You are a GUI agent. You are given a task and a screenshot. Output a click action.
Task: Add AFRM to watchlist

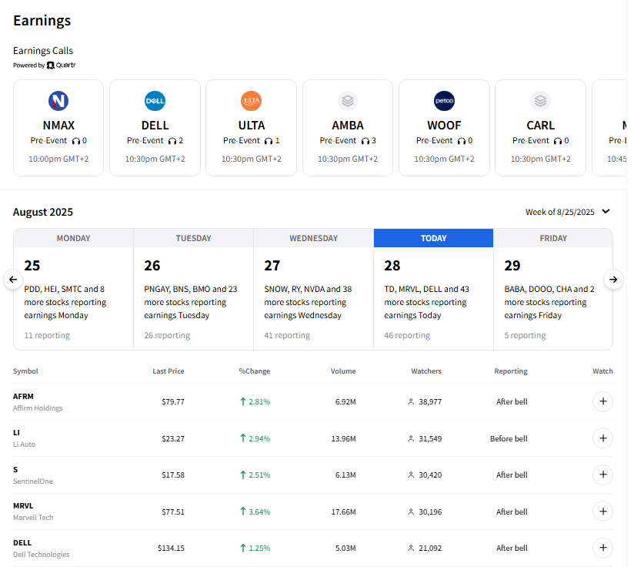click(x=602, y=401)
